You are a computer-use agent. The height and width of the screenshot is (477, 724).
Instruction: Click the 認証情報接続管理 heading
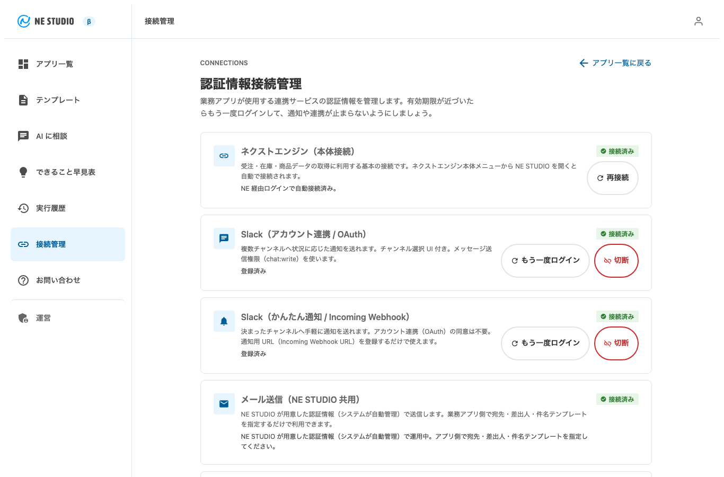tap(251, 84)
